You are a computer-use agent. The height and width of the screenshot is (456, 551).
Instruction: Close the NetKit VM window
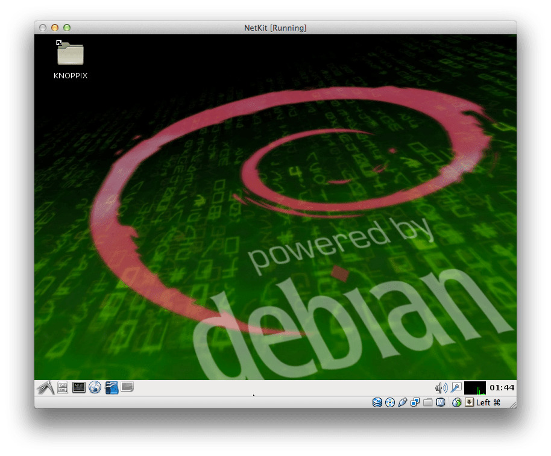point(43,28)
